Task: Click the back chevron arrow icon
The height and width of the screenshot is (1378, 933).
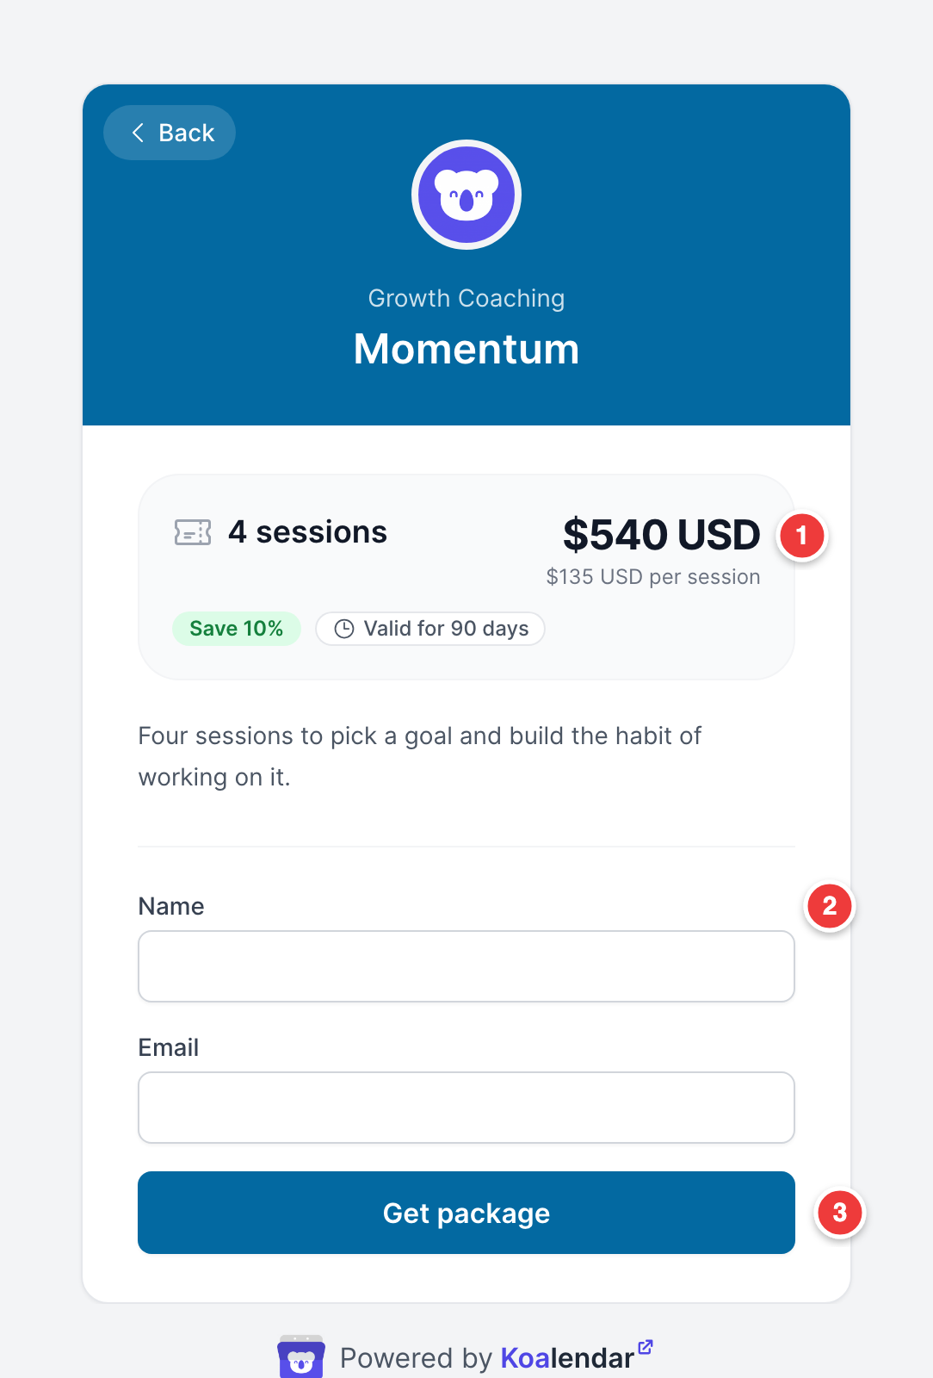Action: pyautogui.click(x=138, y=133)
